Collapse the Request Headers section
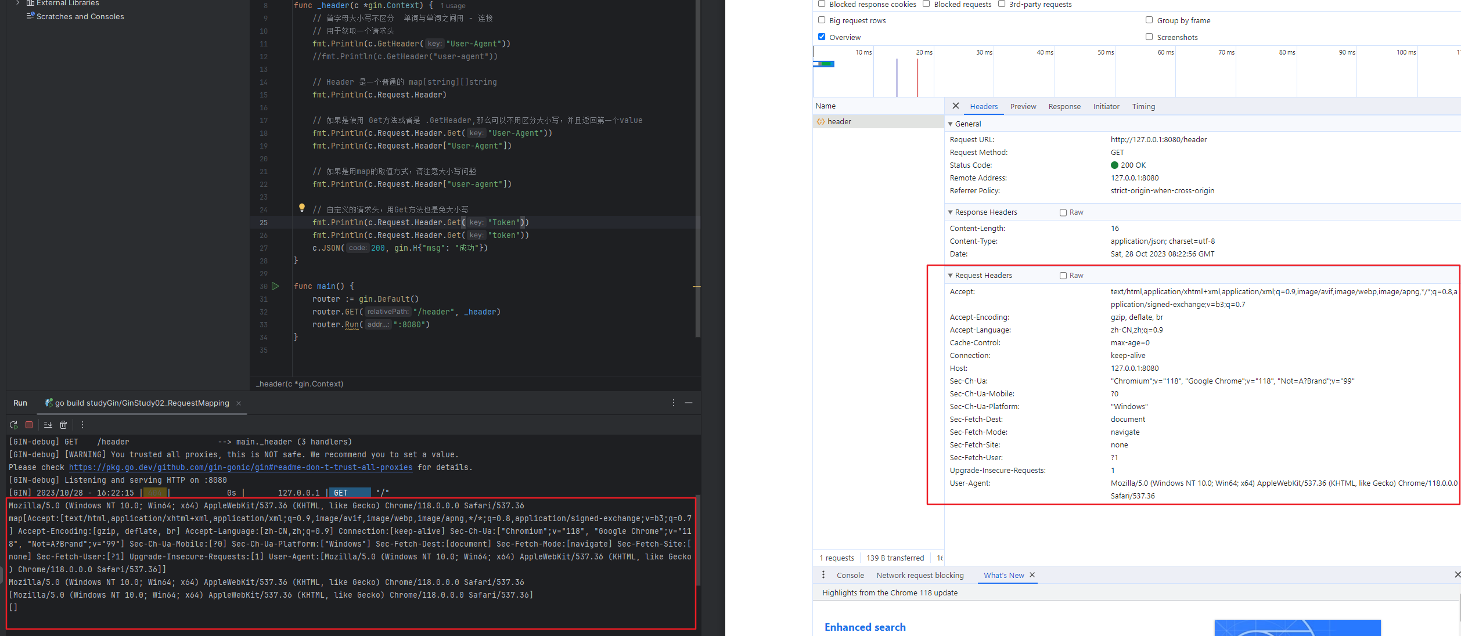 (951, 275)
